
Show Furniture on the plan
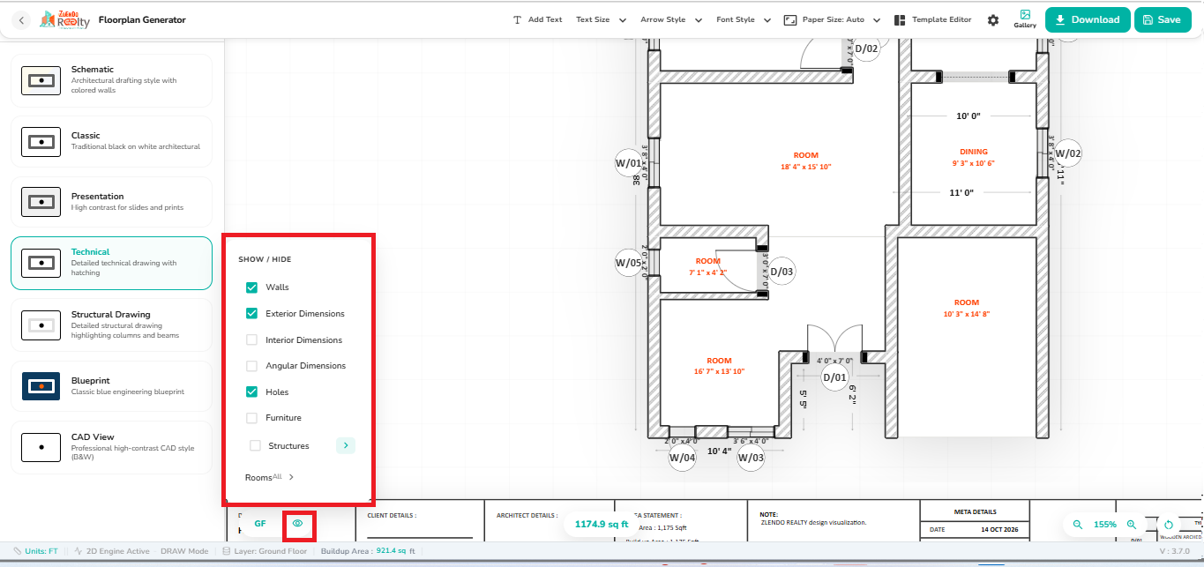(251, 418)
